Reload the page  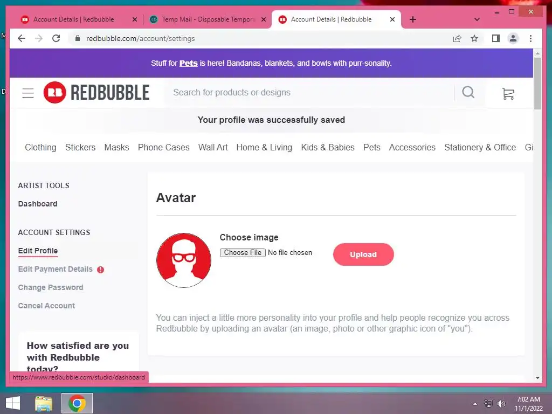point(56,38)
